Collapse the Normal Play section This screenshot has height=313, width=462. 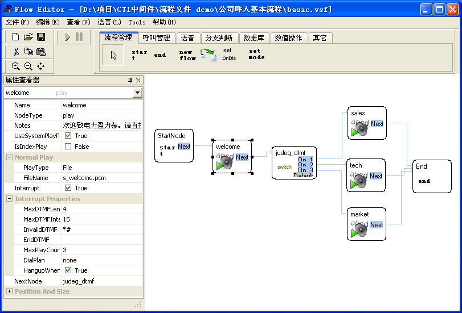(x=9, y=157)
